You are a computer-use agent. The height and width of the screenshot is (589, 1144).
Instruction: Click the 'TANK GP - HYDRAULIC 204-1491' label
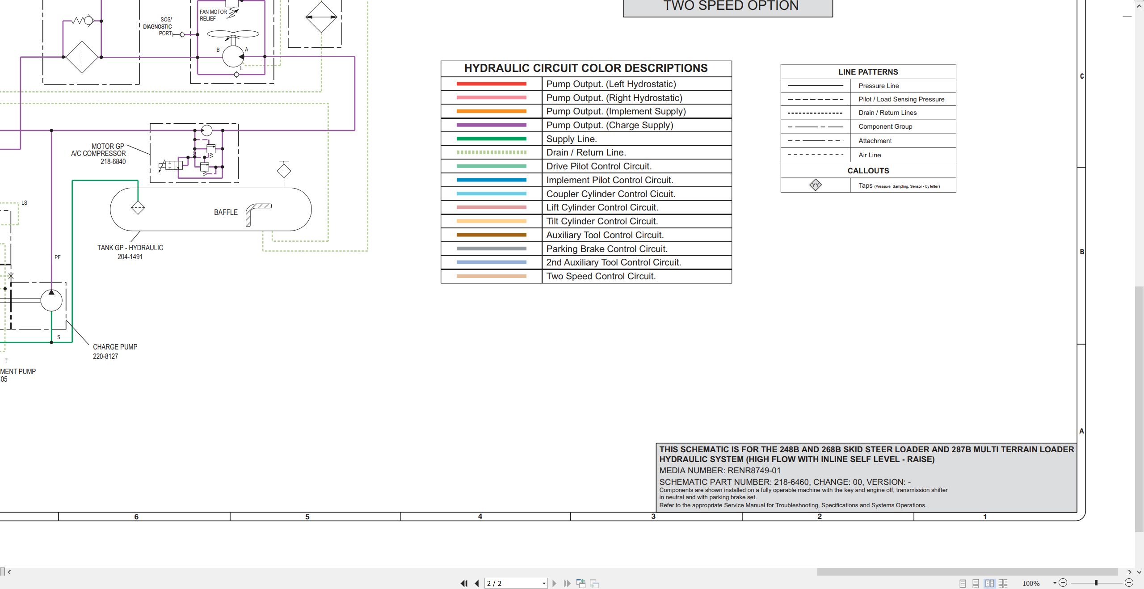click(130, 252)
